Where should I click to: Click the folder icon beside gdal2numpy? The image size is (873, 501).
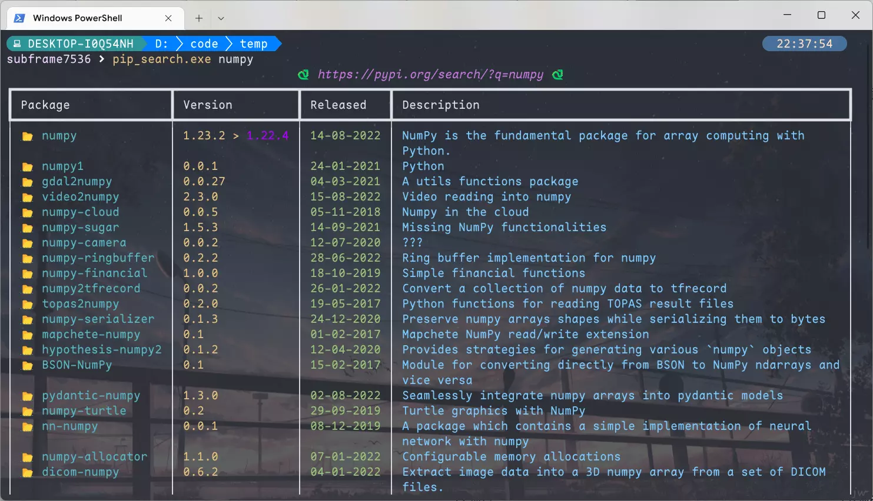[x=27, y=182]
